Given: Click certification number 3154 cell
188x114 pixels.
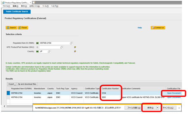Looking at the screenshot, I should pyautogui.click(x=110, y=93).
